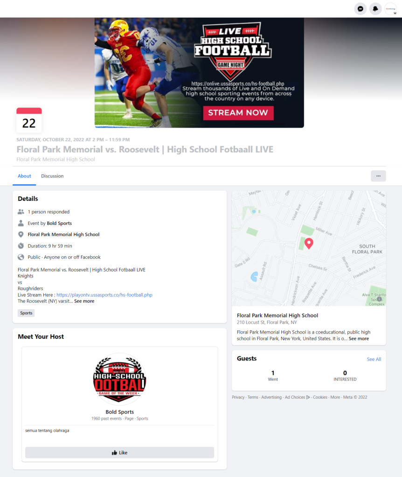Expand event description with See more
The height and width of the screenshot is (477, 402).
pos(84,301)
